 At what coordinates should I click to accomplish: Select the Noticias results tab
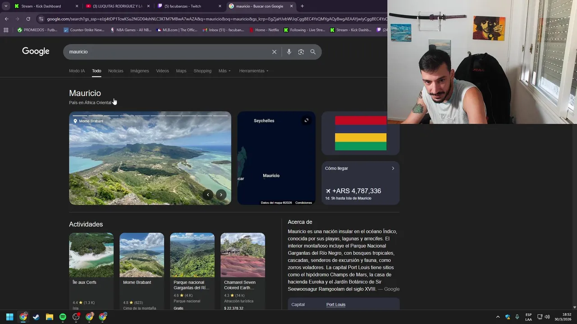point(115,71)
